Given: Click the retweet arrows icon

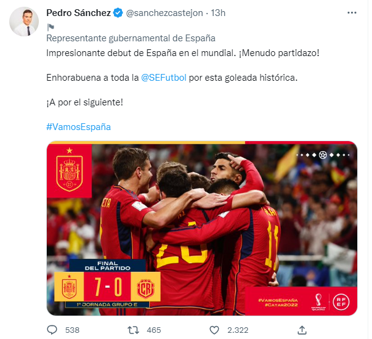Looking at the screenshot, I should (x=133, y=330).
